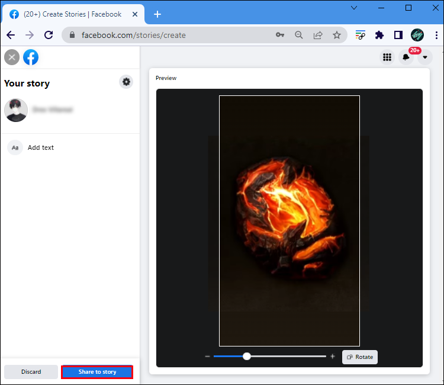Close the story creator with X icon
444x385 pixels.
tap(12, 57)
